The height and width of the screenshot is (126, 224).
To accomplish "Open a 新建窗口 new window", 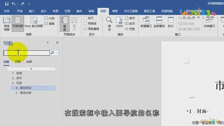I will click(x=146, y=22).
